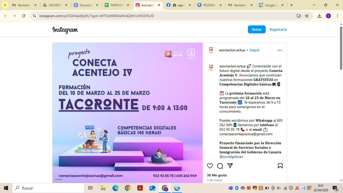343x193 pixels.
Task: Open Microsoft Edge from taskbar
Action: 115,188
